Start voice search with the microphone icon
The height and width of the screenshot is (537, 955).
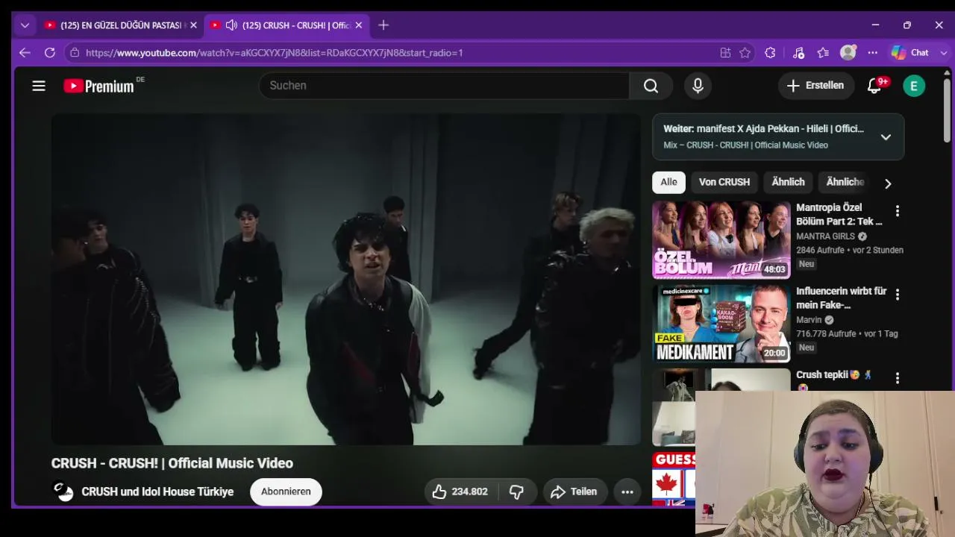click(698, 86)
